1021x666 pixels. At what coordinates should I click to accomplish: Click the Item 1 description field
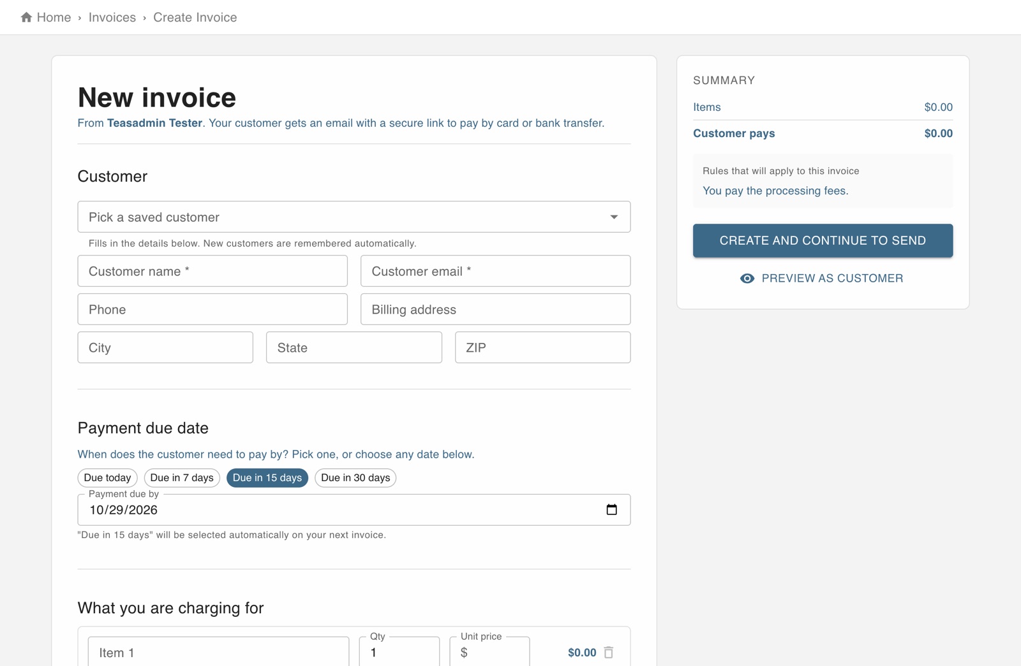pyautogui.click(x=218, y=652)
